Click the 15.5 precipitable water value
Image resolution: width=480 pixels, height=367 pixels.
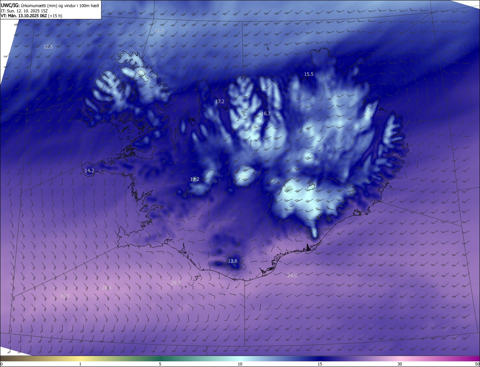pos(309,74)
